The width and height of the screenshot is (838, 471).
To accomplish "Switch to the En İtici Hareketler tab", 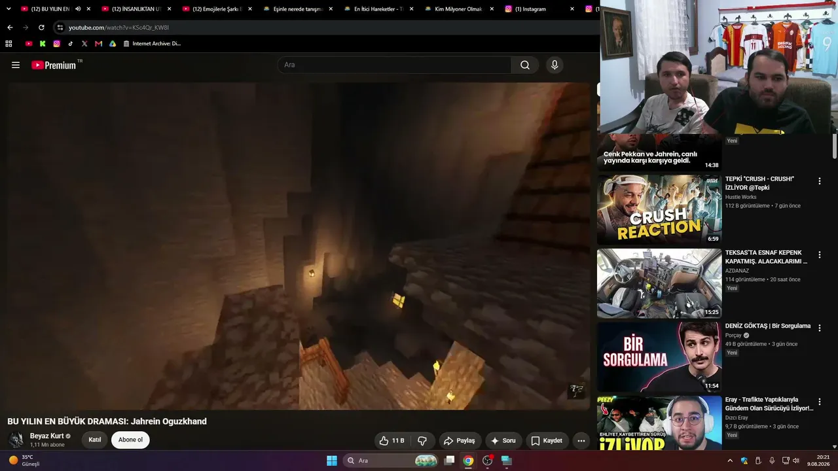I will [x=378, y=9].
